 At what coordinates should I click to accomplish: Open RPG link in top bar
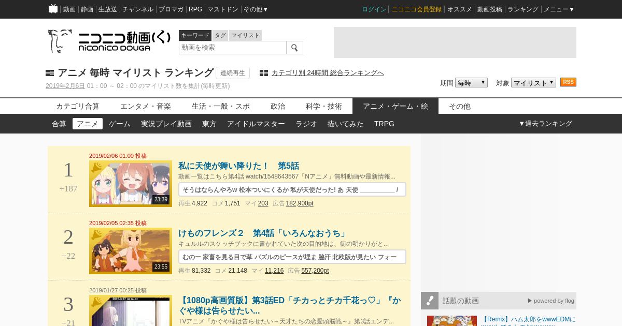[x=195, y=9]
